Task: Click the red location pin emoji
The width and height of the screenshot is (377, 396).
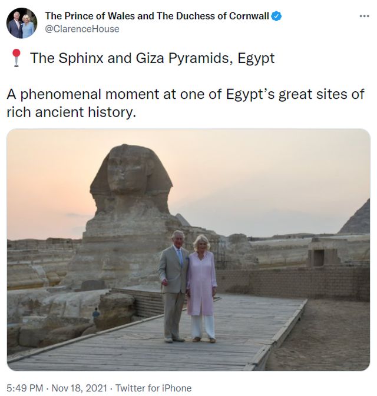Action: point(16,58)
